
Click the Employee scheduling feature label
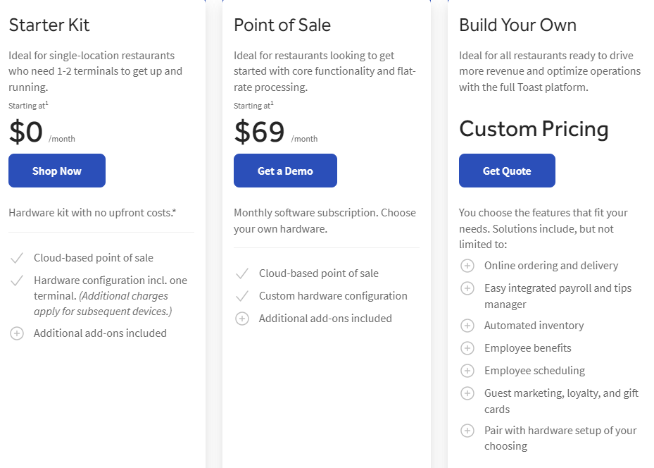point(534,371)
